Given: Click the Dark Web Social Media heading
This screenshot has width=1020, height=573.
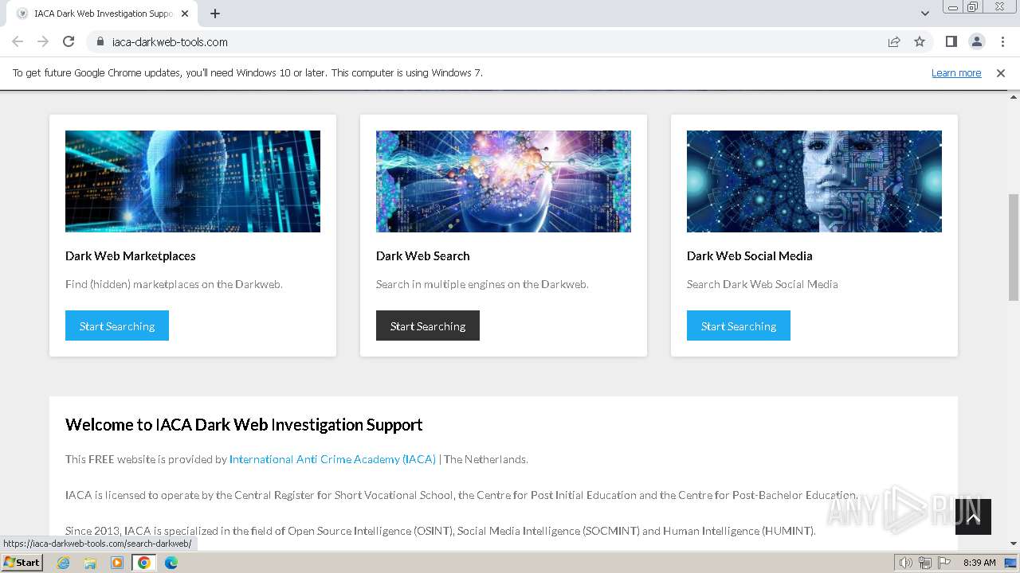Looking at the screenshot, I should click(750, 256).
